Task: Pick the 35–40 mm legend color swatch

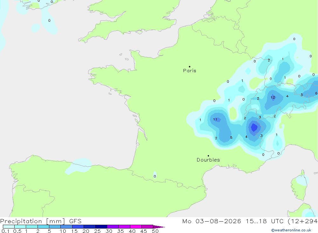Action: coord(124,227)
